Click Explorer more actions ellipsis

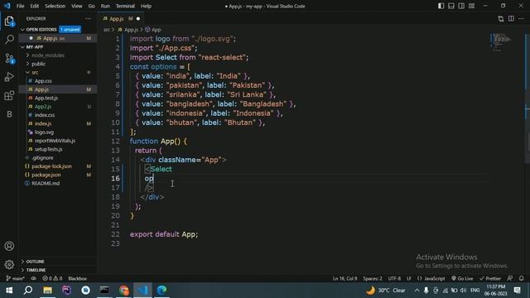(x=89, y=18)
